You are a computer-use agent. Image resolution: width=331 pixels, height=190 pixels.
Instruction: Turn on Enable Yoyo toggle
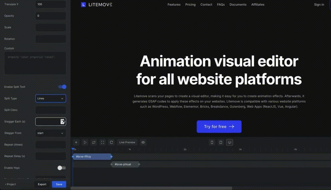click(x=62, y=168)
